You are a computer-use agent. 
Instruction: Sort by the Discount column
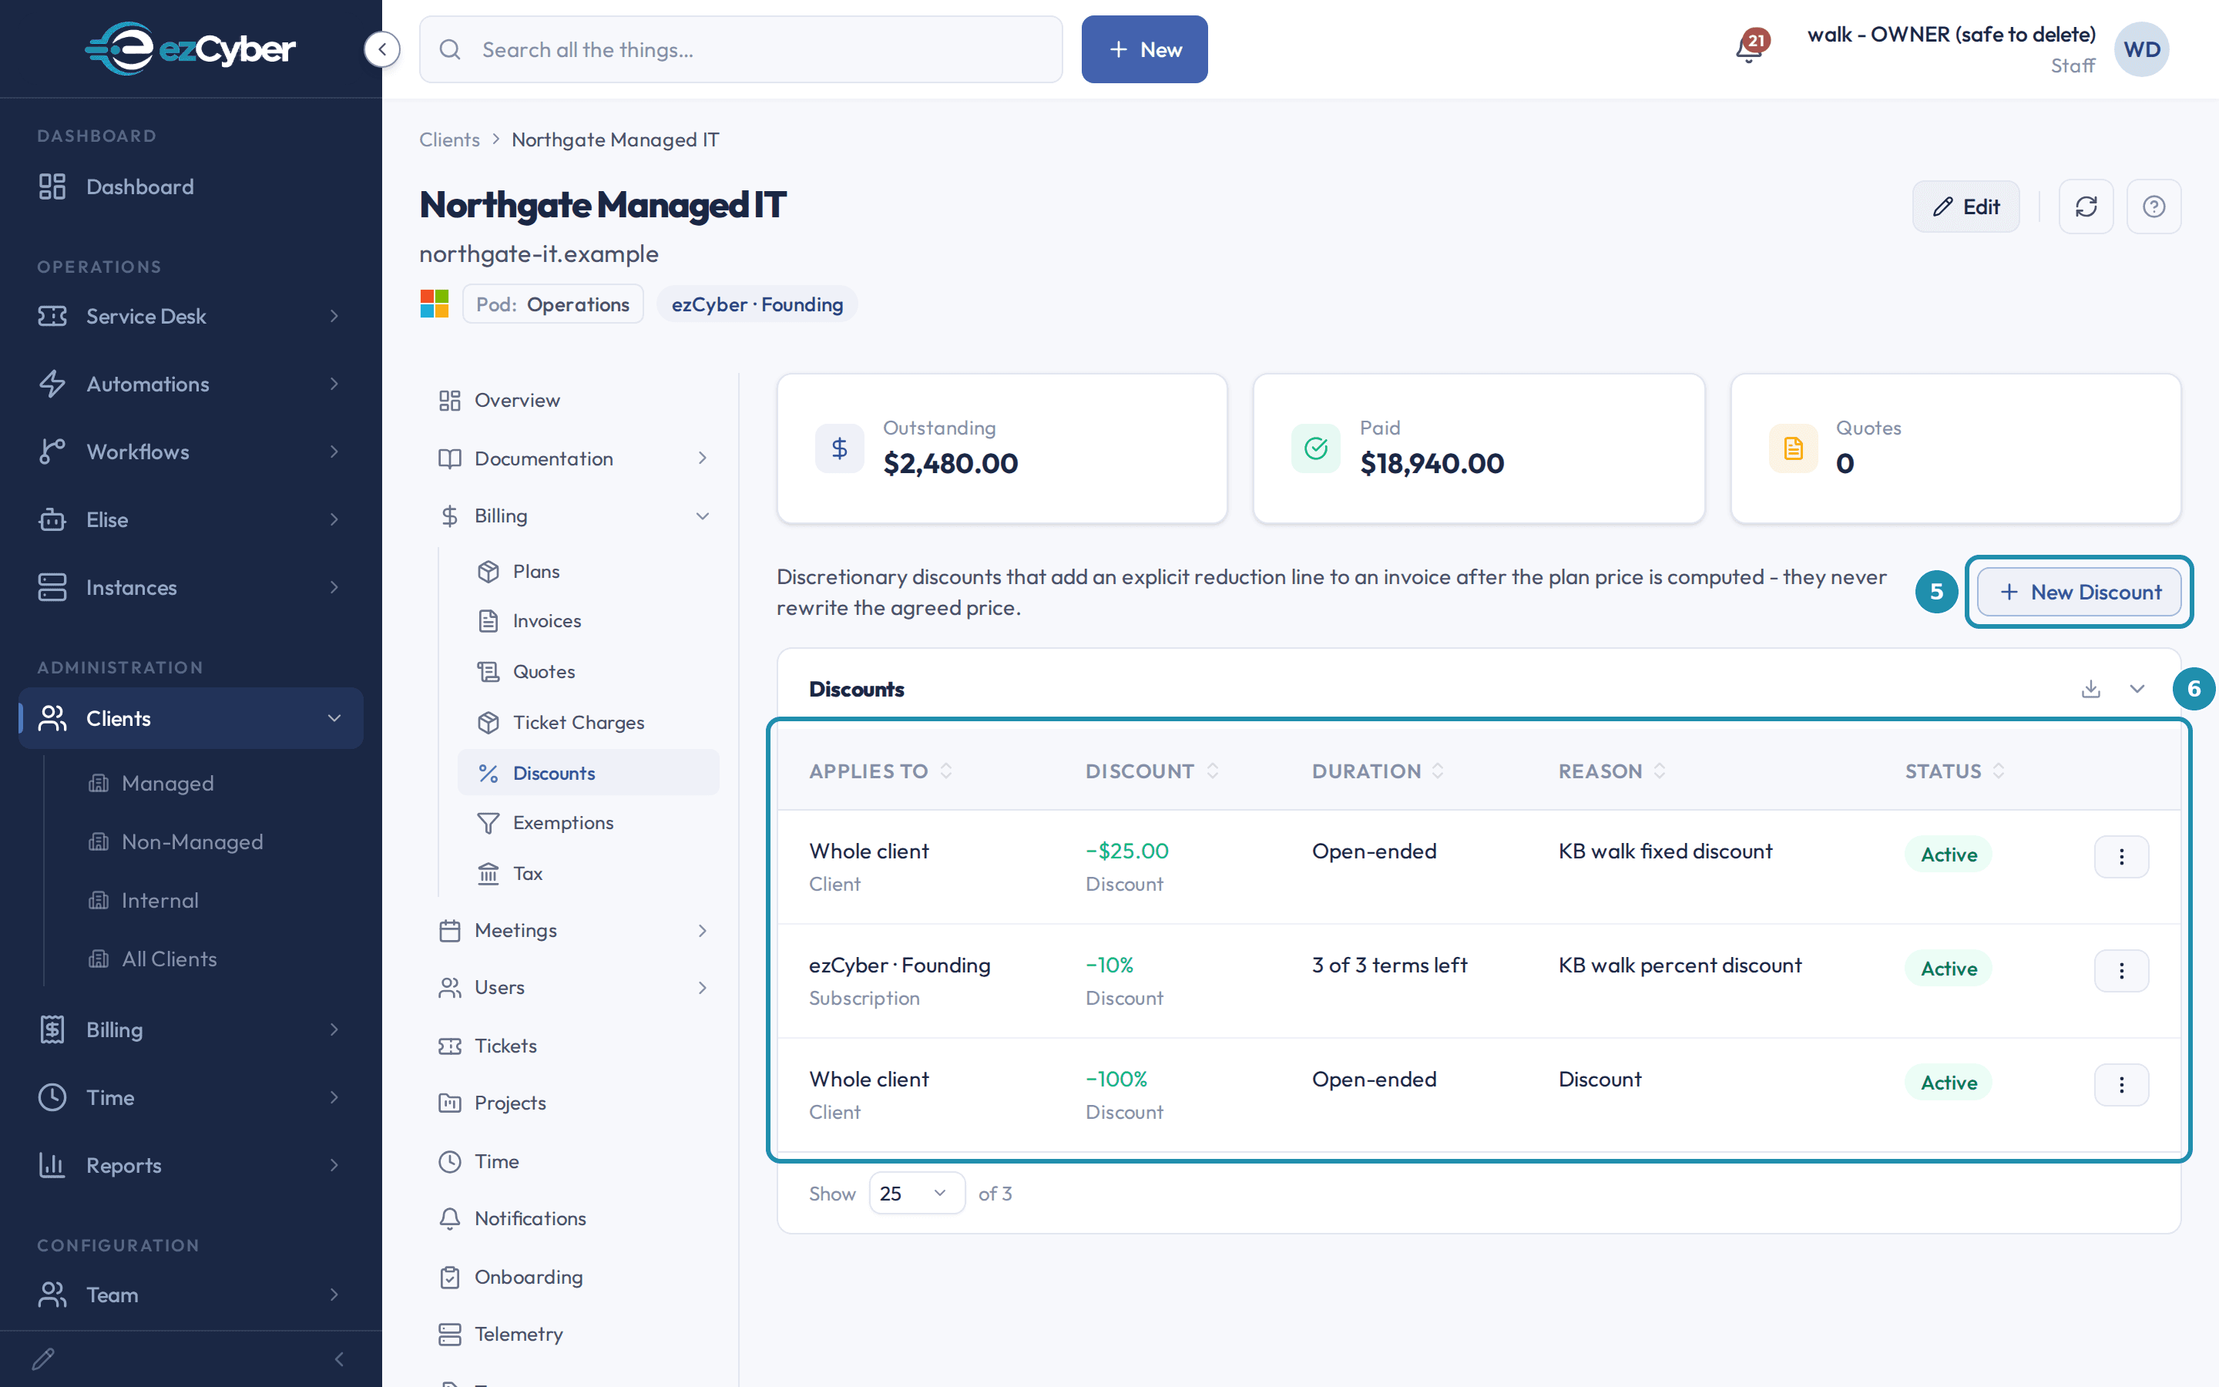1152,771
